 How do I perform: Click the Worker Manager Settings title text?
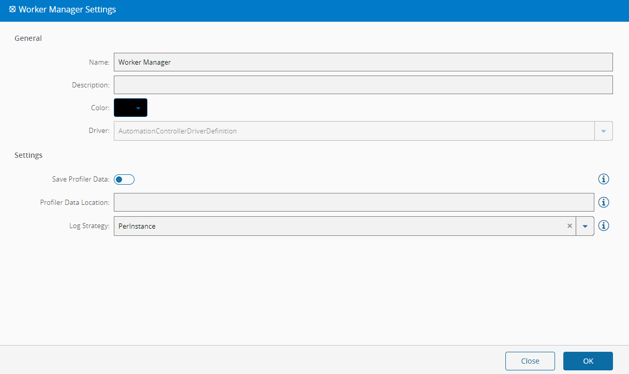[x=67, y=9]
